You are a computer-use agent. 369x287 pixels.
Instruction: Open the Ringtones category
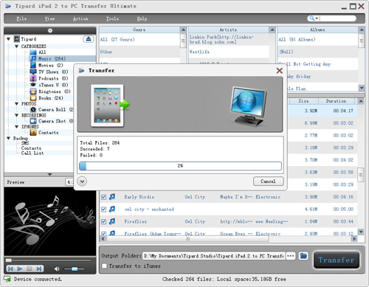55,91
